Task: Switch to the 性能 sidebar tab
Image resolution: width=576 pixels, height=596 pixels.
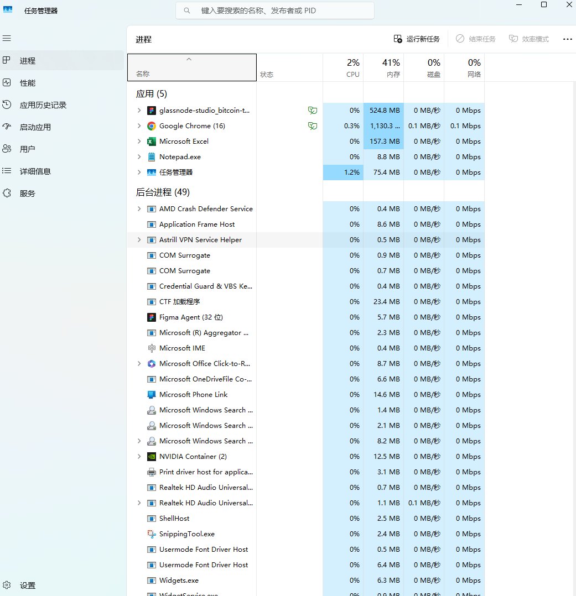Action: point(62,83)
